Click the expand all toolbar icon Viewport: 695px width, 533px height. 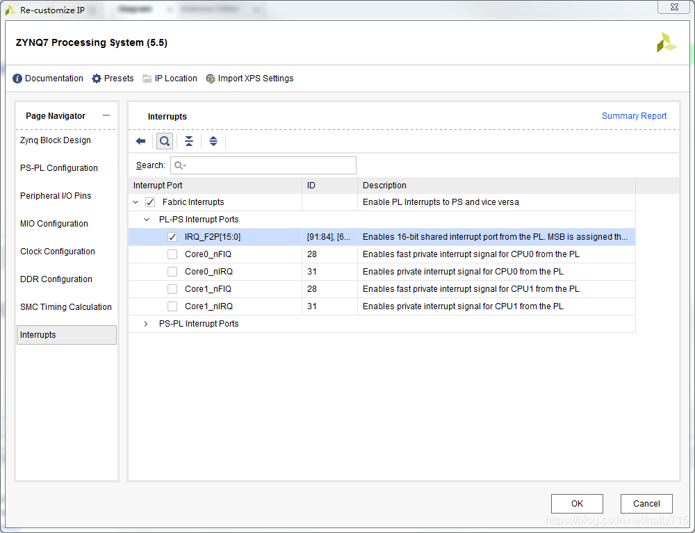click(213, 141)
